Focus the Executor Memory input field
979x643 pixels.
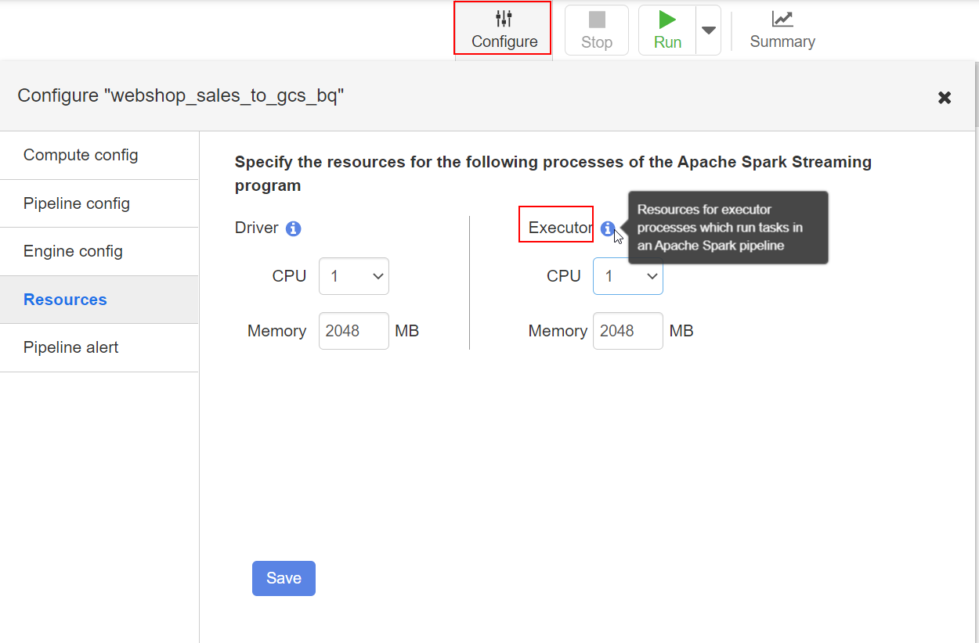click(628, 331)
